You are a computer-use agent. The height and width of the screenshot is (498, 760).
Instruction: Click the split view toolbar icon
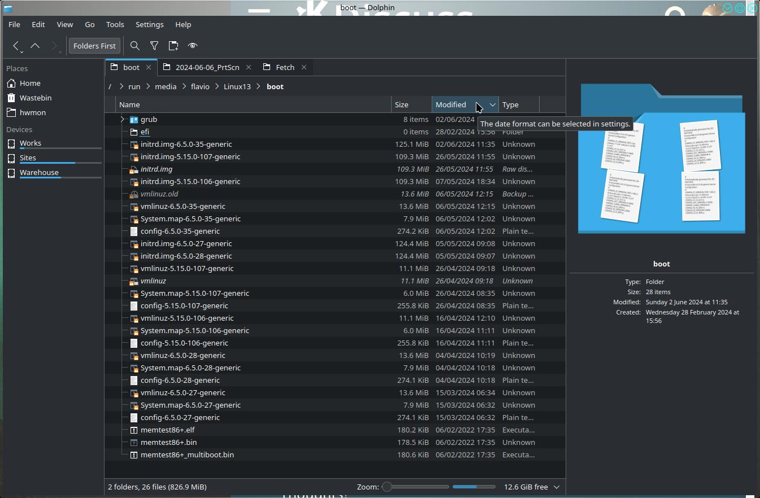tap(173, 46)
